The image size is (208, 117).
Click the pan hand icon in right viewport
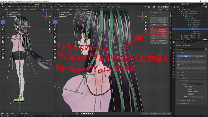click(x=146, y=25)
